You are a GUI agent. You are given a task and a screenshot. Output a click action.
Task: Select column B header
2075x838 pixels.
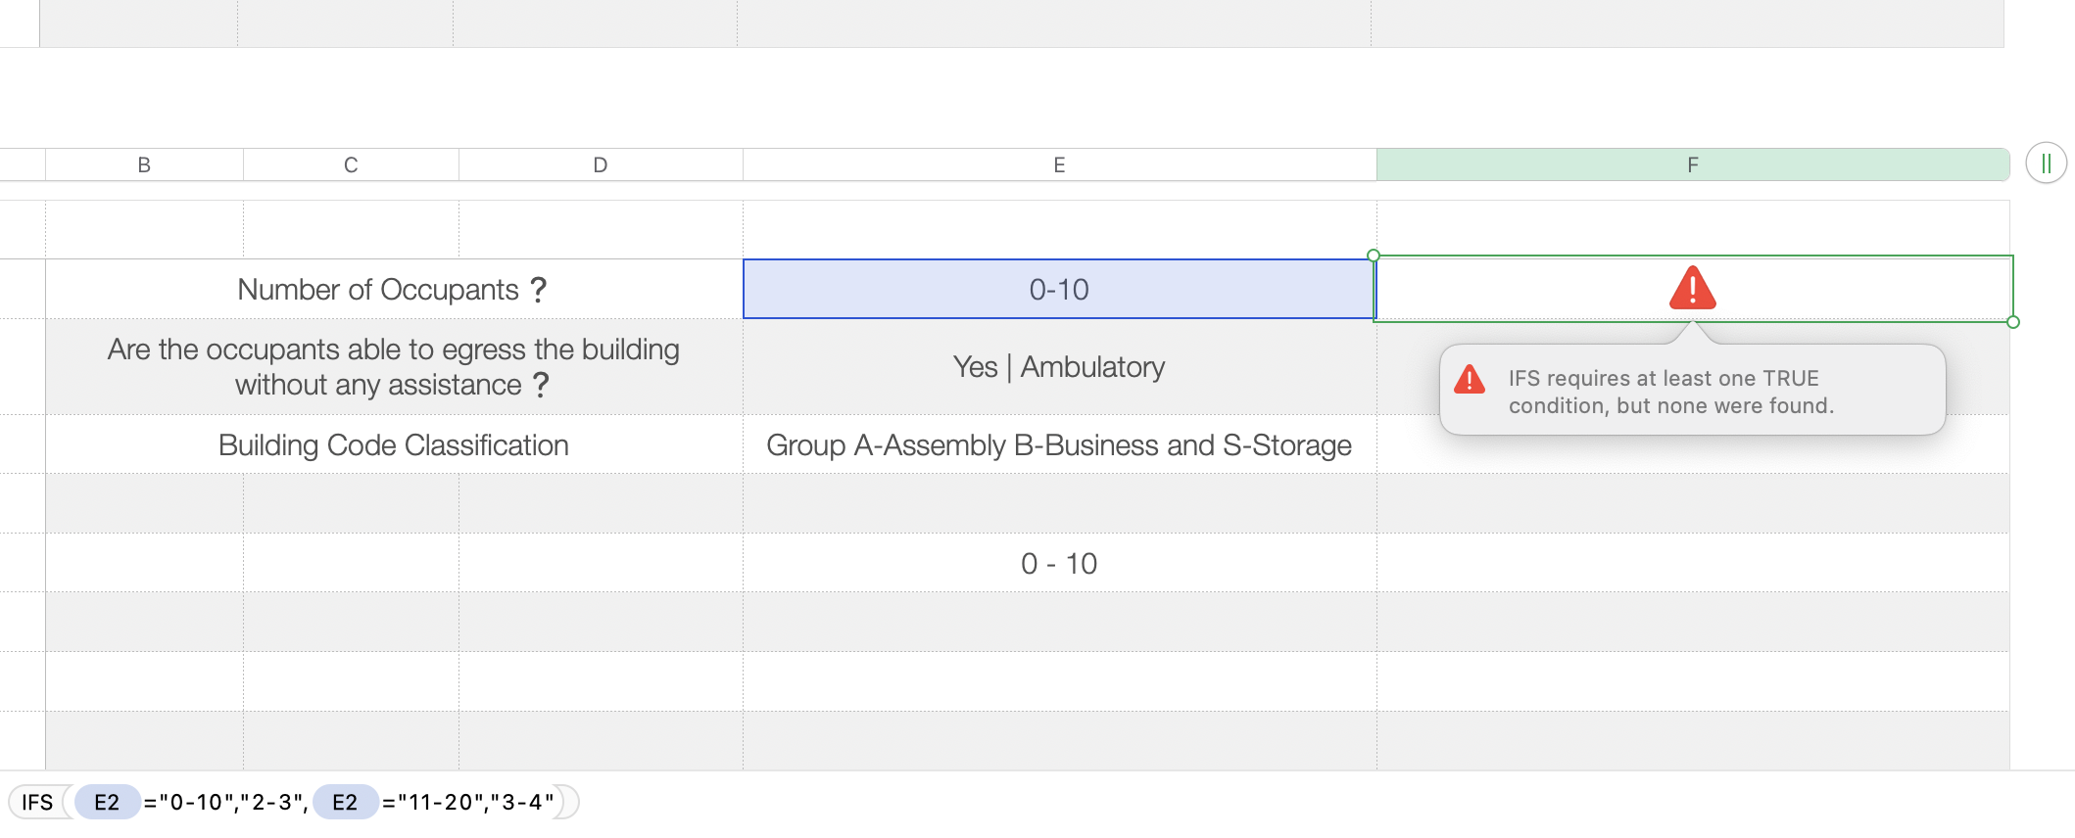click(x=144, y=165)
